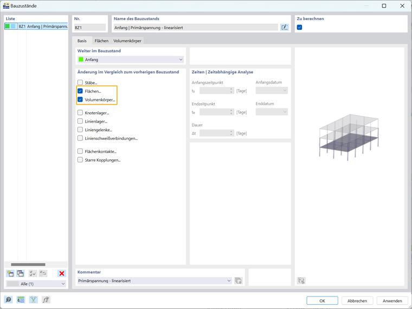Delete the selected Bauzustand with the red X

pos(62,273)
